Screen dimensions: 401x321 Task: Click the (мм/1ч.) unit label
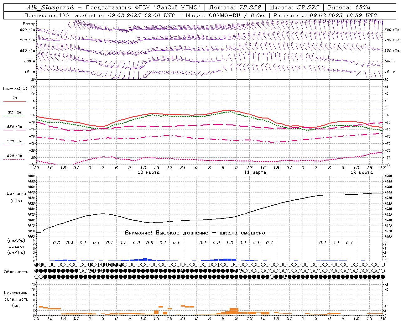(16, 252)
